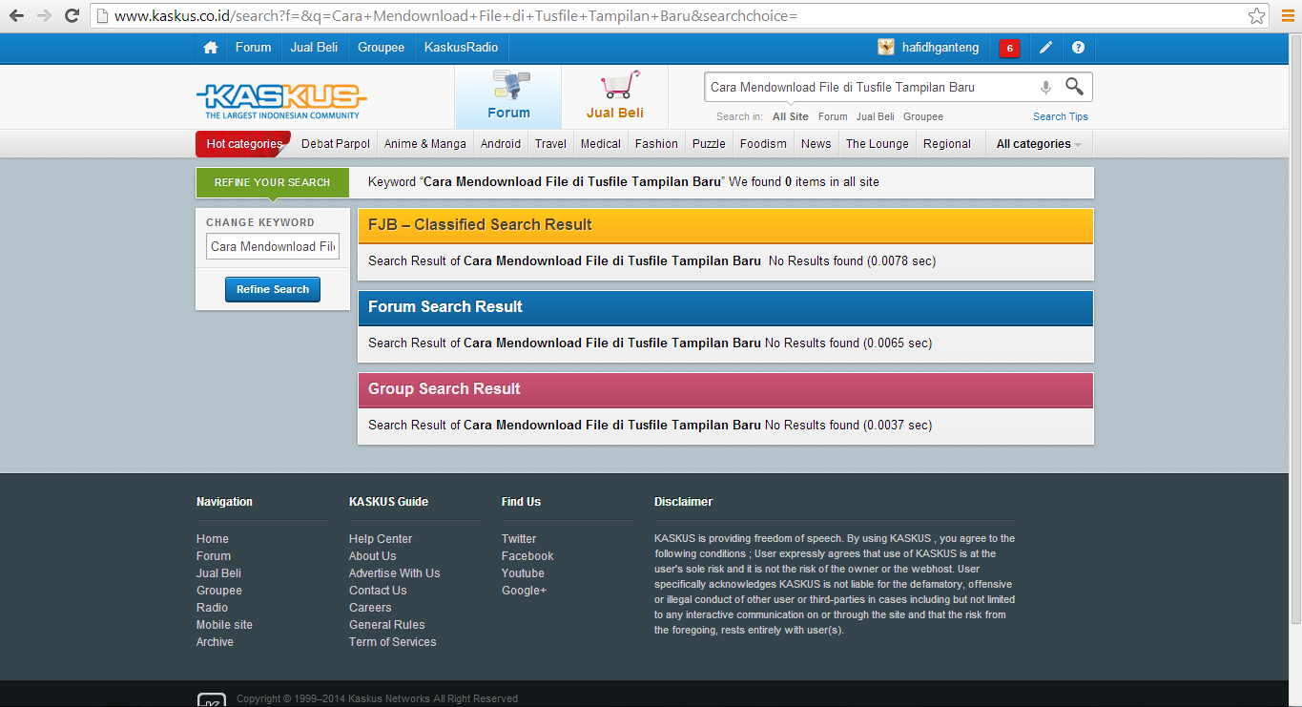This screenshot has height=707, width=1302.
Task: Click the Refine Search button
Action: 273,289
